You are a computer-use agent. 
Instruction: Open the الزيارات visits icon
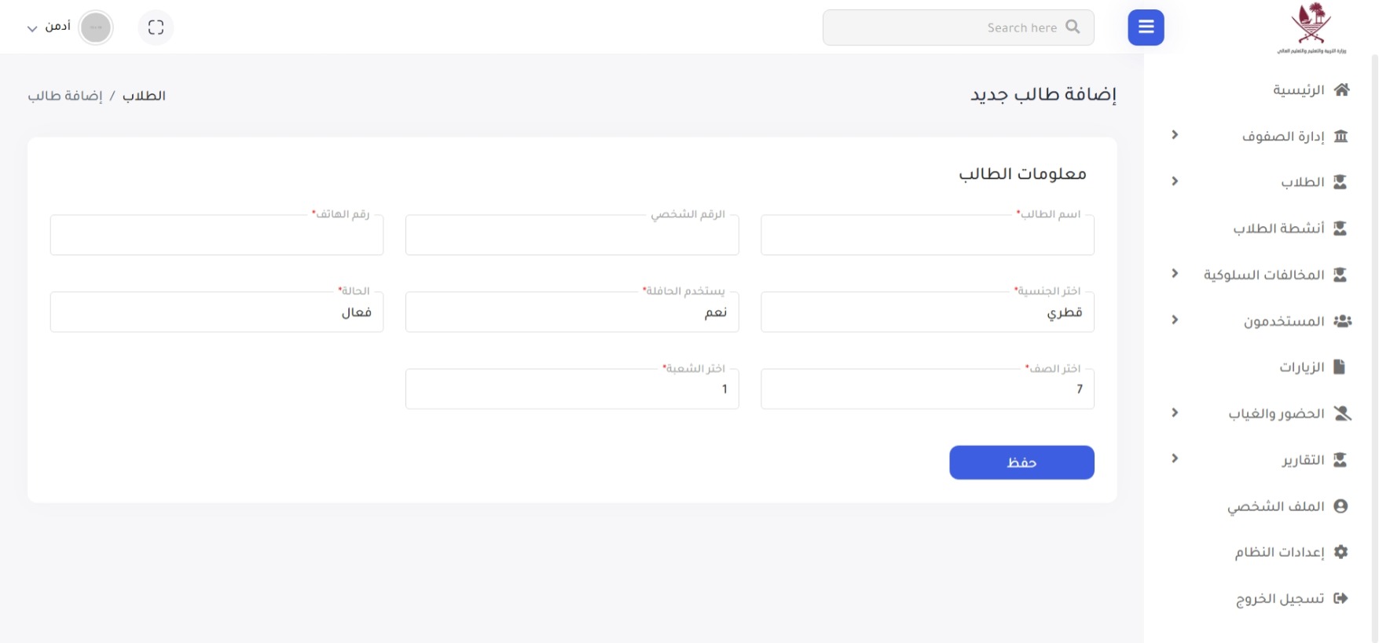(1340, 366)
